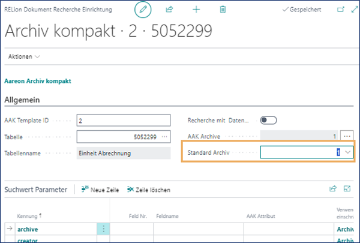The height and width of the screenshot is (243, 360).
Task: Open AAK Archive ellipsis button
Action: pyautogui.click(x=347, y=136)
